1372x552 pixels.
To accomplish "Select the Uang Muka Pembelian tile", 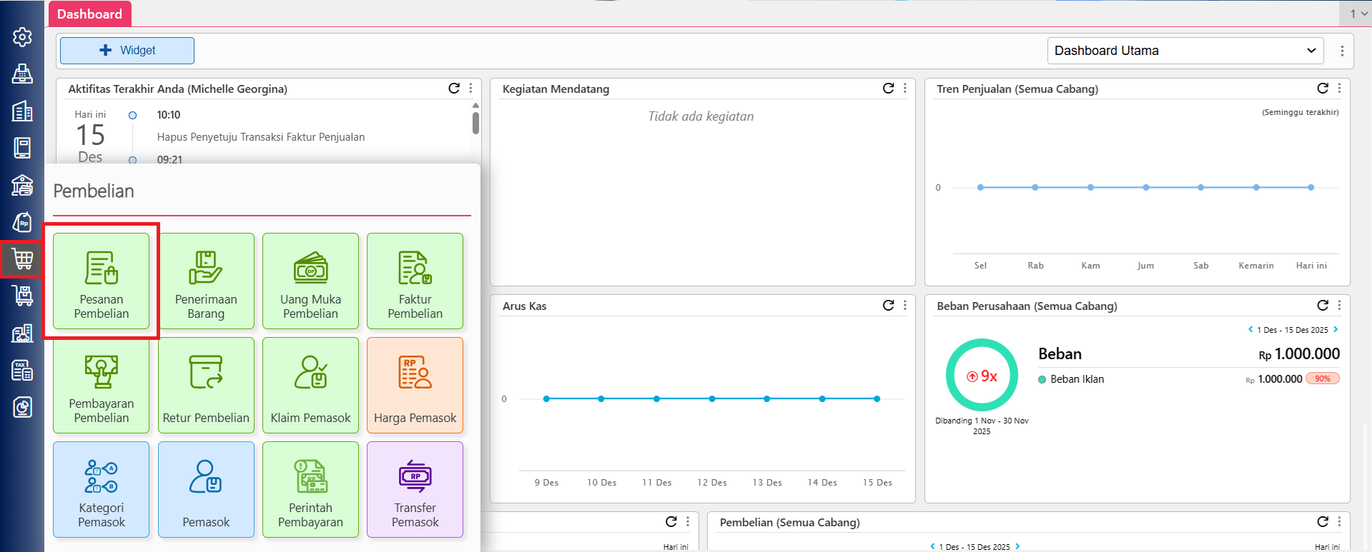I will click(310, 281).
